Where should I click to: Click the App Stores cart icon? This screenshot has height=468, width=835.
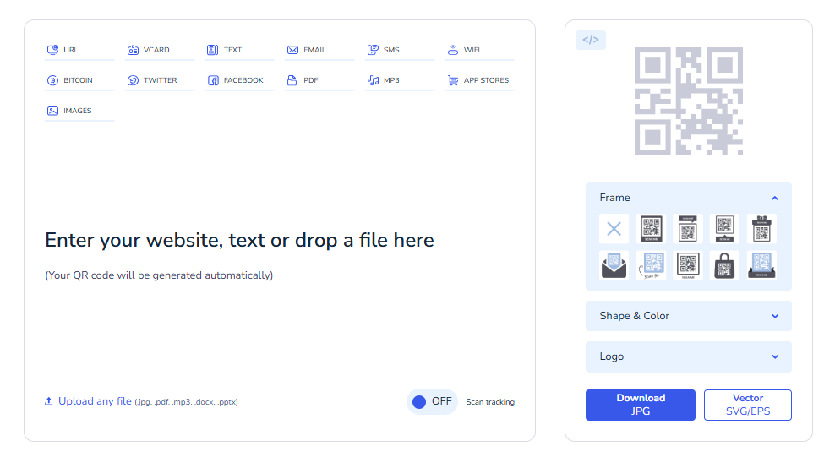(x=453, y=80)
